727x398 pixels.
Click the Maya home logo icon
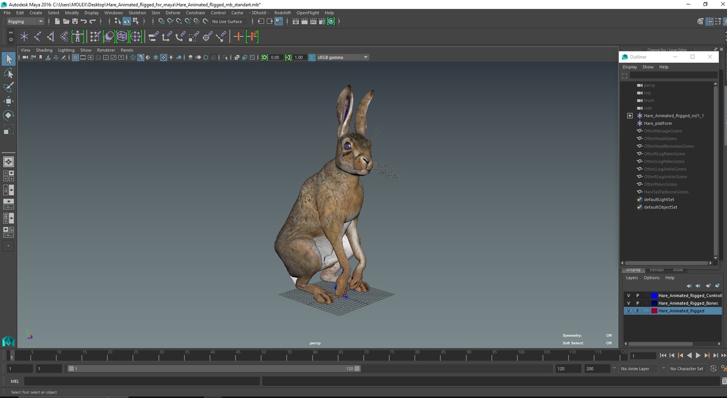(8, 341)
